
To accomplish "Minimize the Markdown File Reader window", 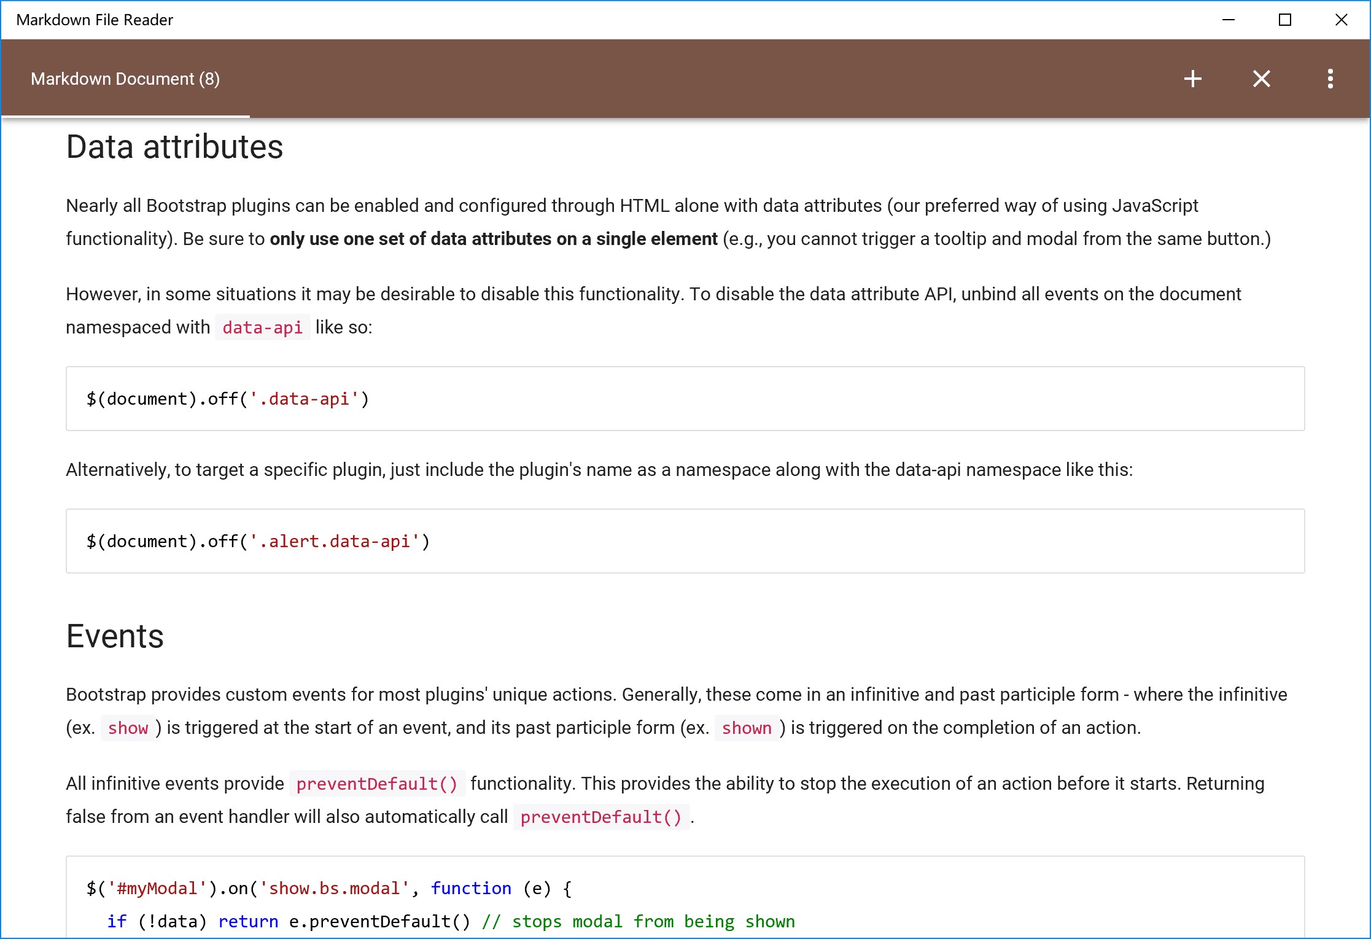I will [1229, 20].
